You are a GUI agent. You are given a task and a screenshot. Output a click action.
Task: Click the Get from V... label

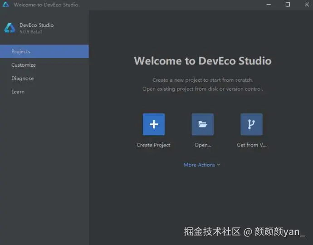[x=252, y=145]
